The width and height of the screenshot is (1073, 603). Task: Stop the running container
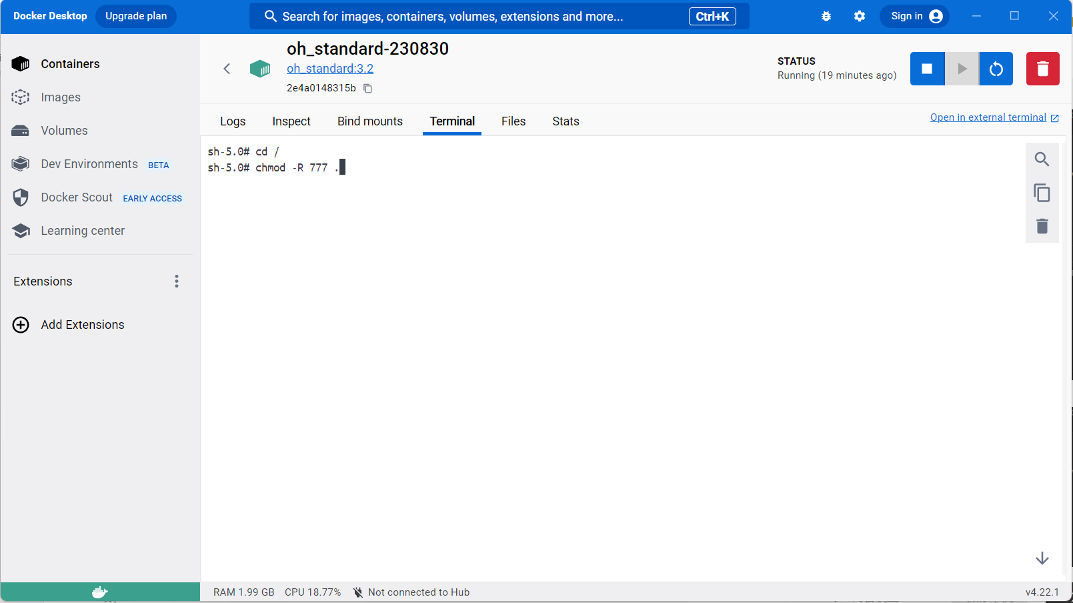(x=927, y=69)
